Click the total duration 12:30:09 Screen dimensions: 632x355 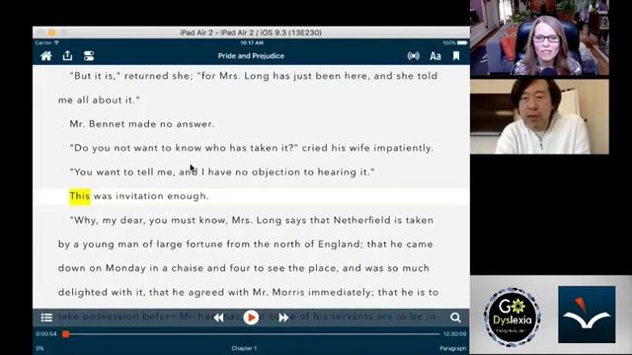[x=455, y=333]
